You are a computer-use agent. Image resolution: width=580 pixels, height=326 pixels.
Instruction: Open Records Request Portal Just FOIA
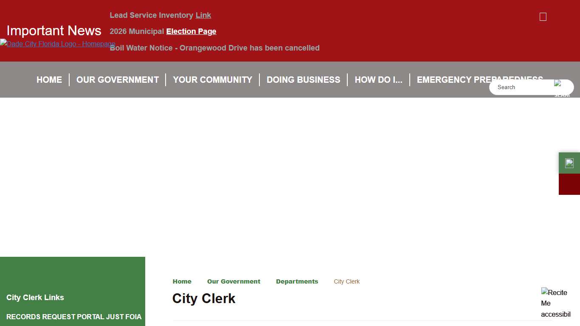(74, 317)
